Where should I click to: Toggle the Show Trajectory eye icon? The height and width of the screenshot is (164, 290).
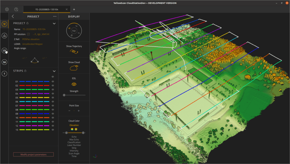pyautogui.click(x=74, y=52)
